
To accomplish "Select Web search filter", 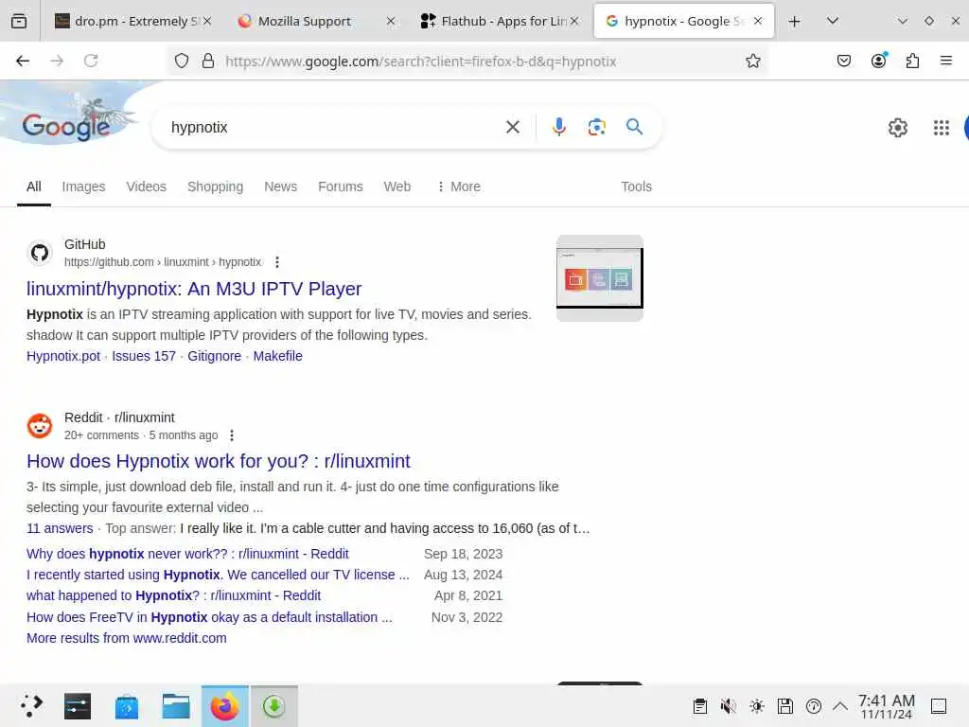I will click(396, 186).
